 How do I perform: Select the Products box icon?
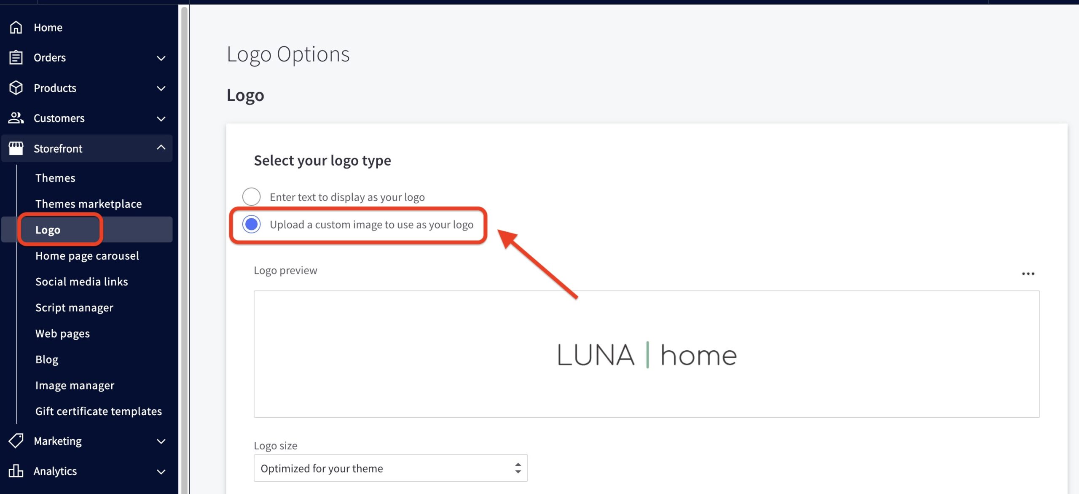tap(16, 88)
